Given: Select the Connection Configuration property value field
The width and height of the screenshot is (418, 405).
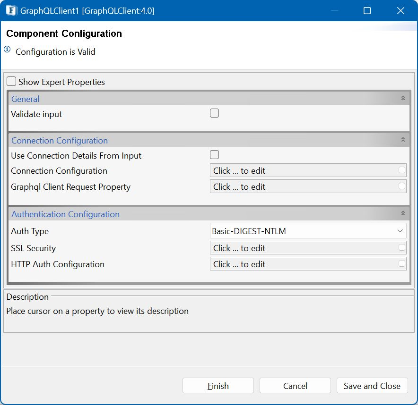Looking at the screenshot, I should (x=308, y=170).
